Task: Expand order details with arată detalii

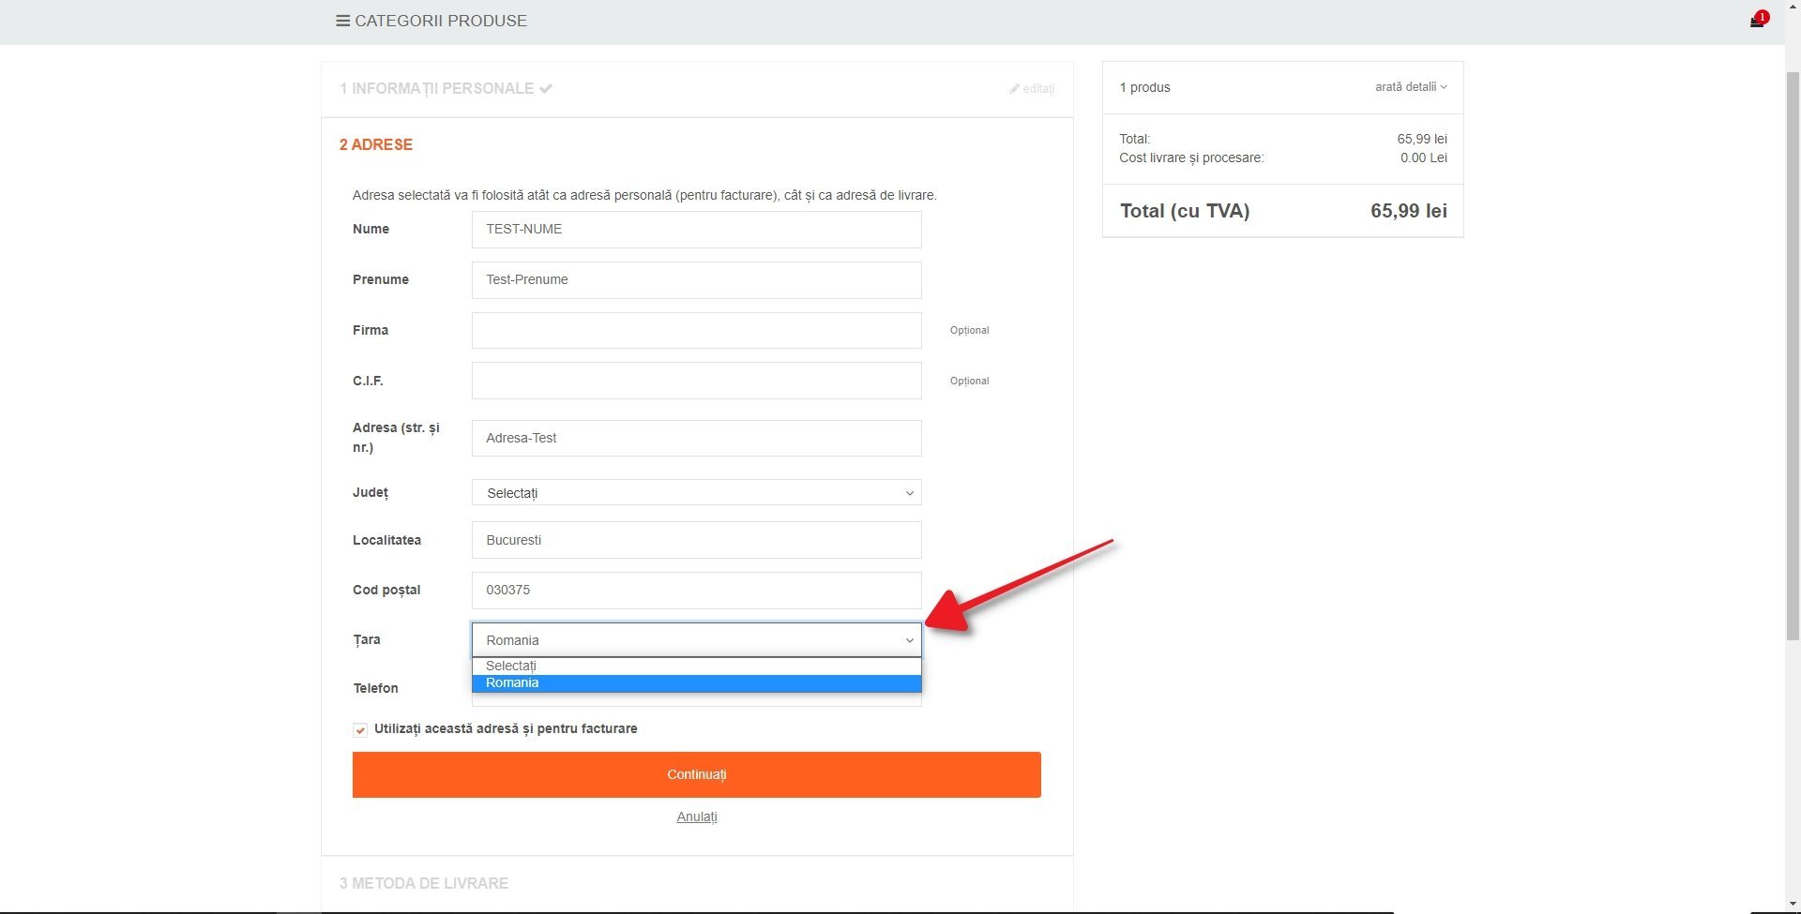Action: [x=1411, y=87]
